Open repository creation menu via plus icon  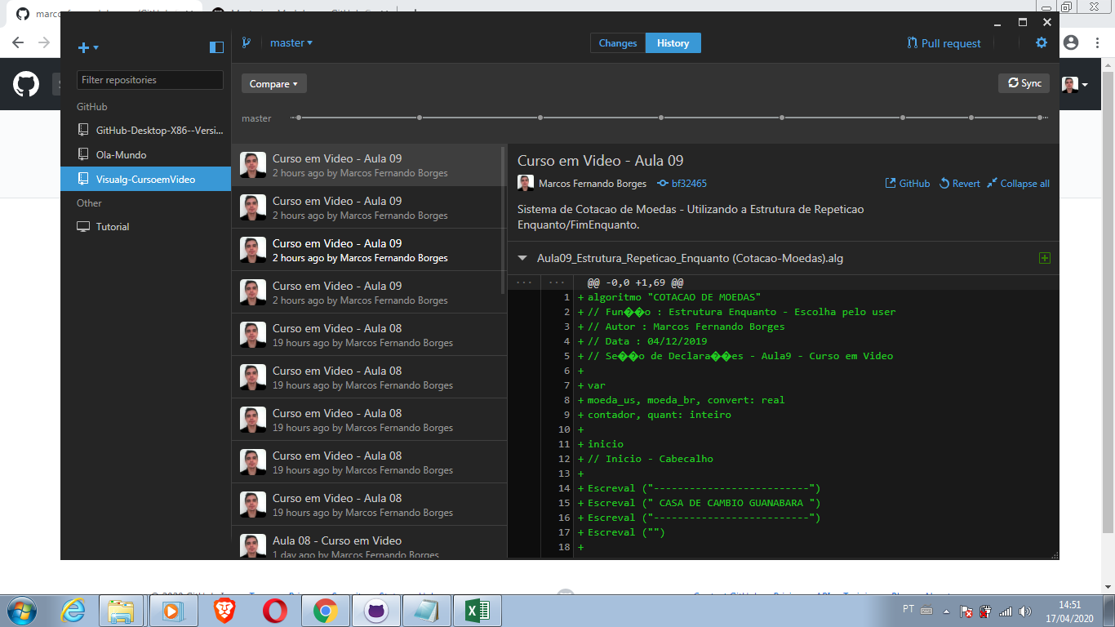coord(83,47)
